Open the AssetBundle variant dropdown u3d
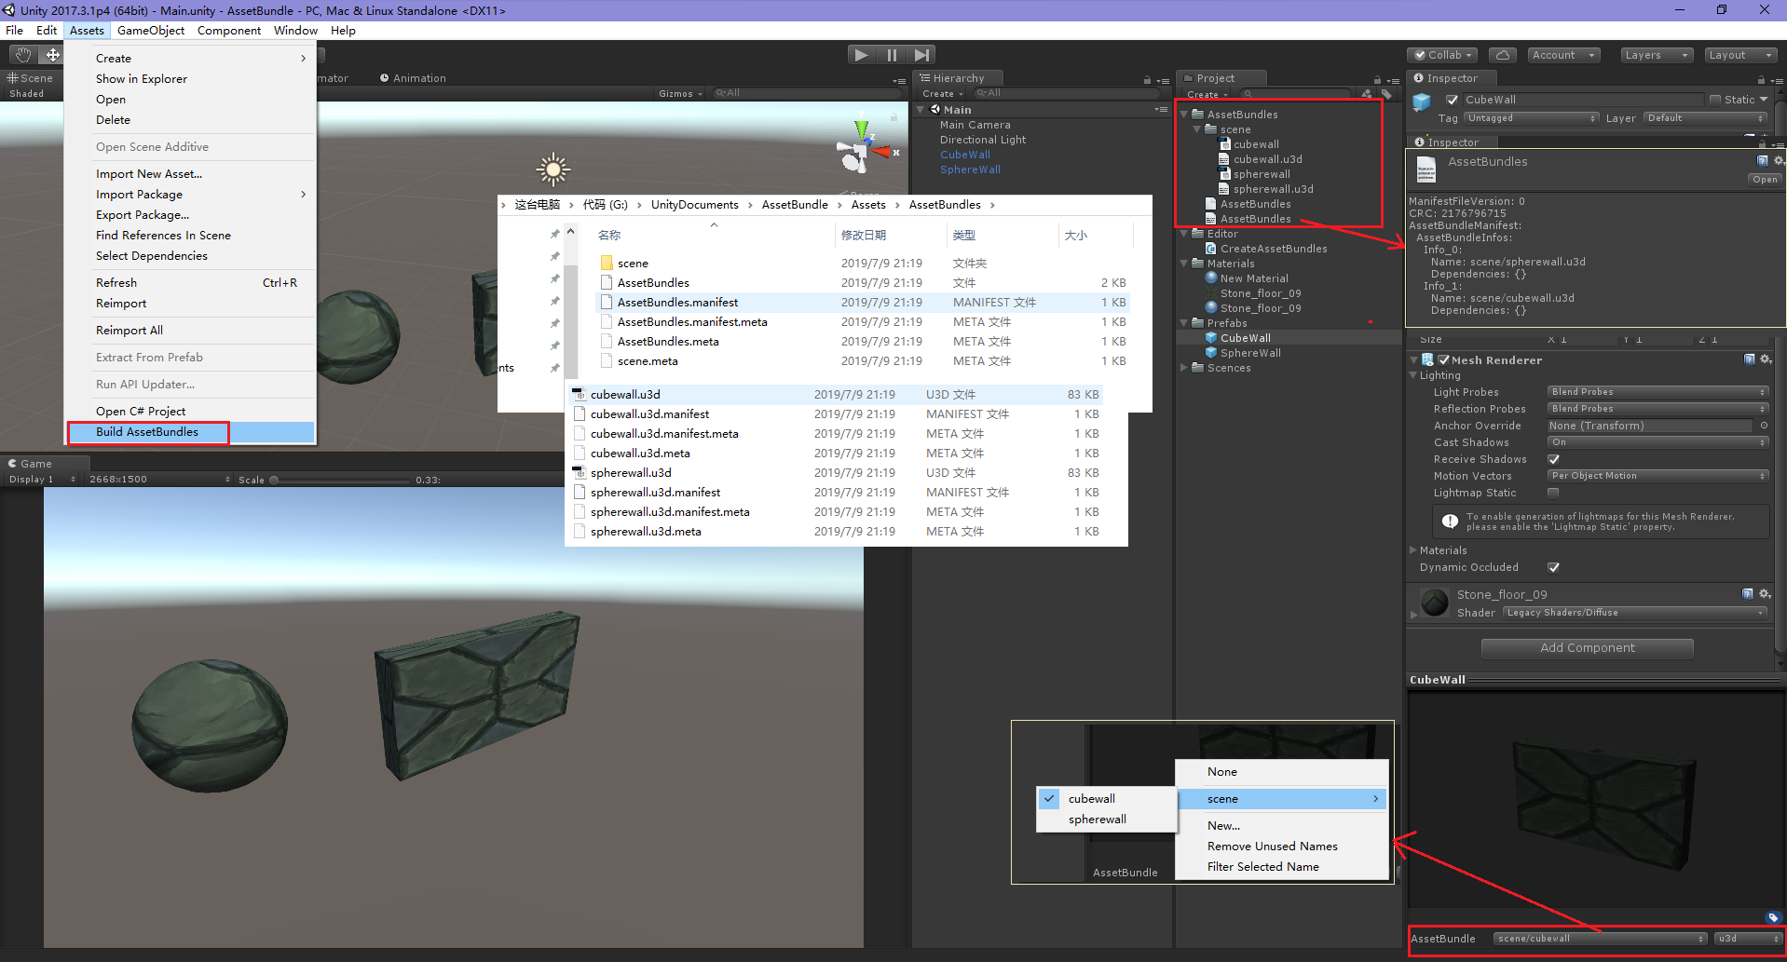This screenshot has width=1787, height=962. click(1748, 939)
